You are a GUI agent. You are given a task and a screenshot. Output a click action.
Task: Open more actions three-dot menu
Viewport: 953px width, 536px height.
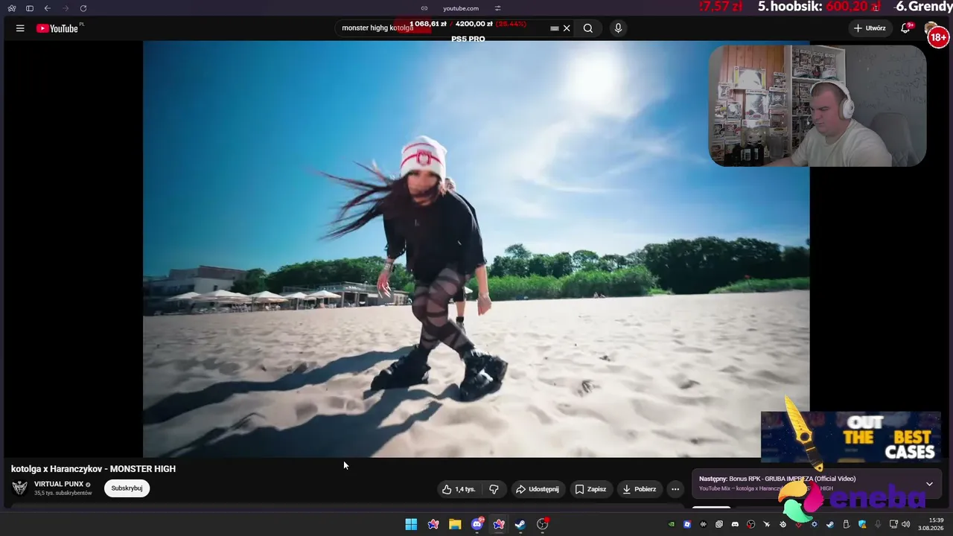point(675,489)
